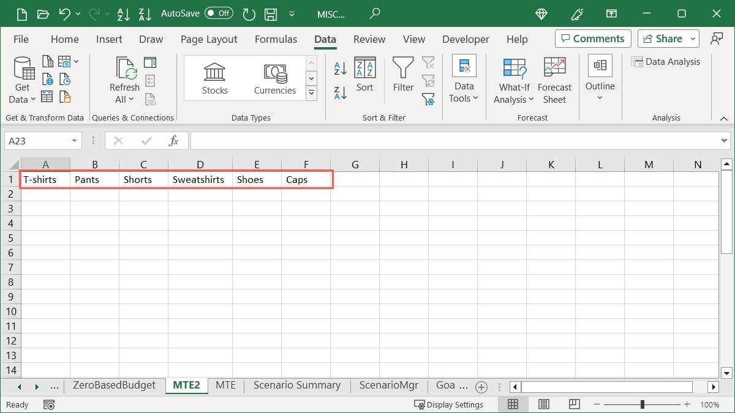
Task: Toggle AutoSave off or on
Action: (218, 12)
